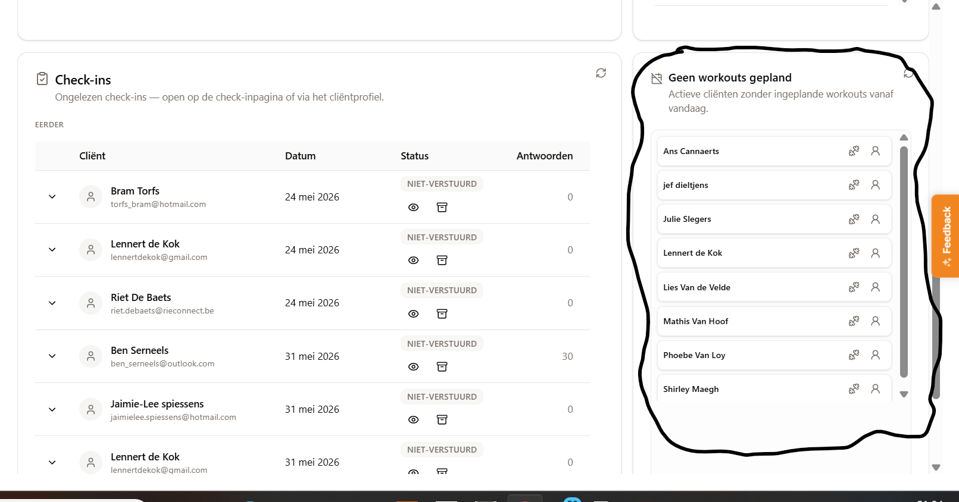
Task: Click Ben Serneels avatar icon
Action: pyautogui.click(x=90, y=356)
